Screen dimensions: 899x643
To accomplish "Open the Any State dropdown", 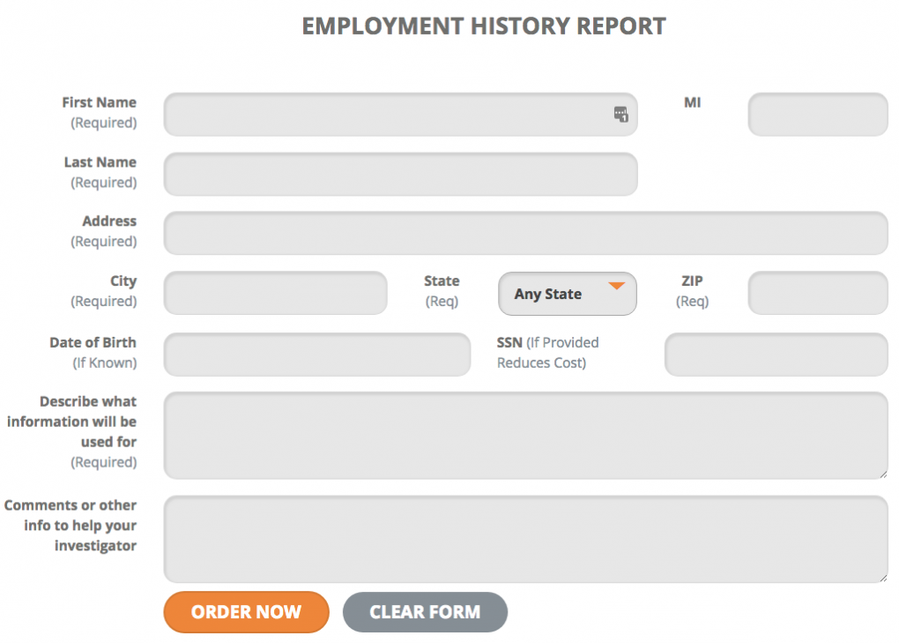I will (x=567, y=294).
